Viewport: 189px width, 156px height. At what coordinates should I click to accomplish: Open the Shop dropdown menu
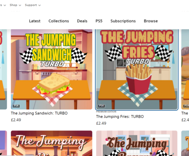coord(15,5)
